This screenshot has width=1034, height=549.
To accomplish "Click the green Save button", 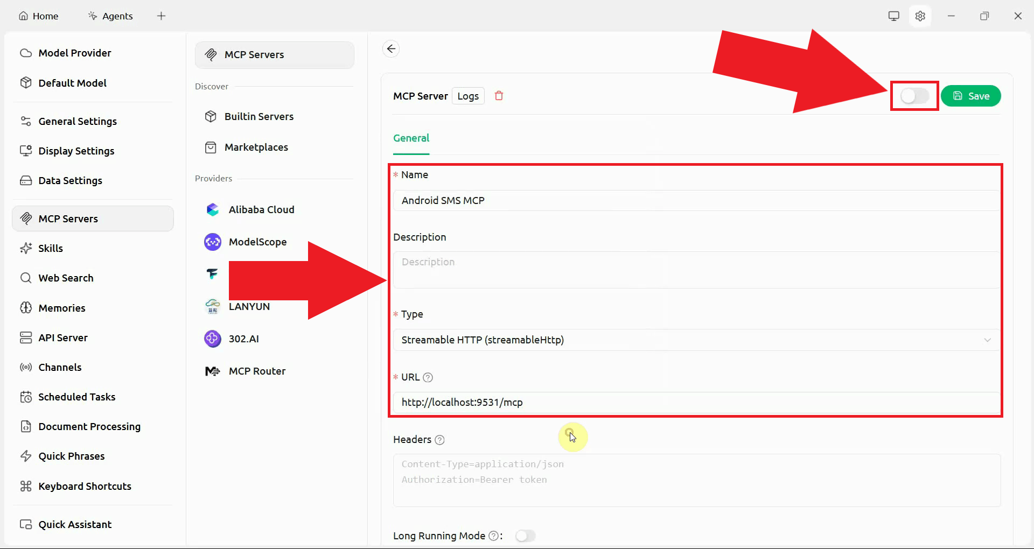I will 971,96.
